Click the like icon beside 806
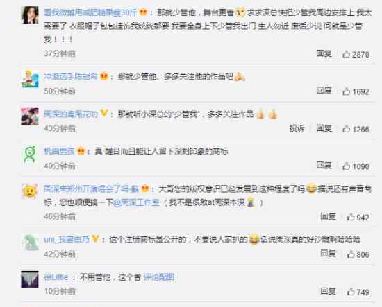Screen dimensions: 382x307 (x=351, y=254)
